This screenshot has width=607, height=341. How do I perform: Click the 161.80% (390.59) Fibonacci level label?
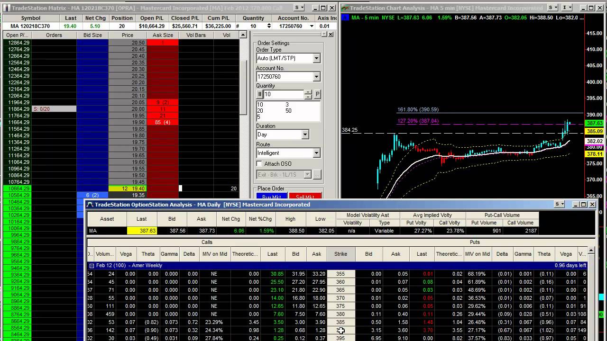(x=418, y=110)
